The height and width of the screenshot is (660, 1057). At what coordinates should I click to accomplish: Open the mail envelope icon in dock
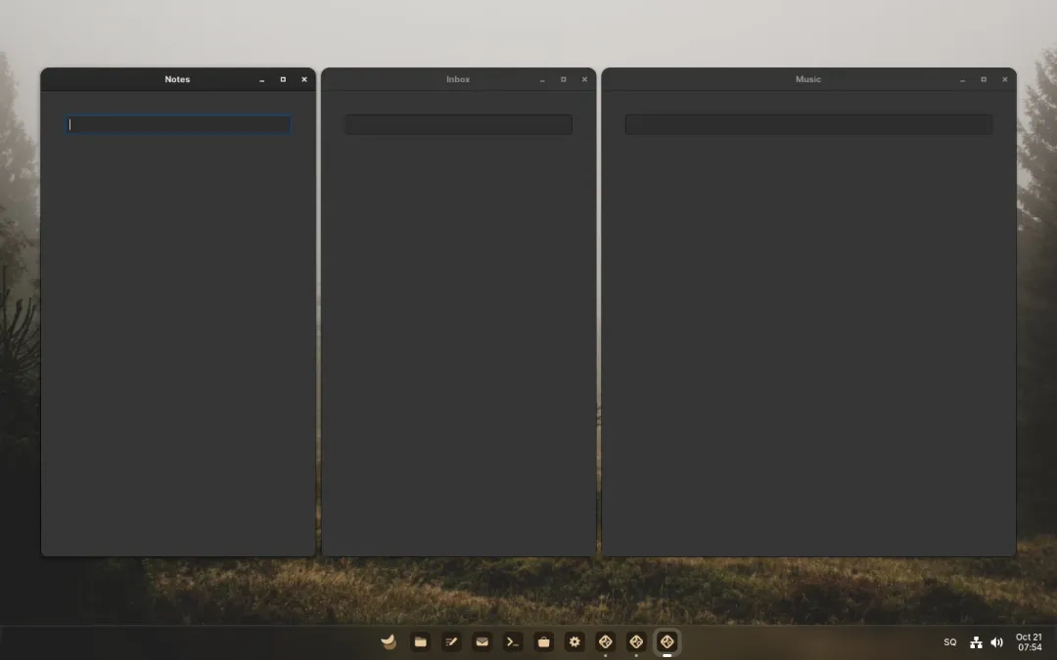[482, 641]
